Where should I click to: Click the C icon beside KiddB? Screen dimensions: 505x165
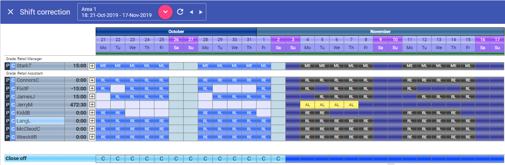13,113
